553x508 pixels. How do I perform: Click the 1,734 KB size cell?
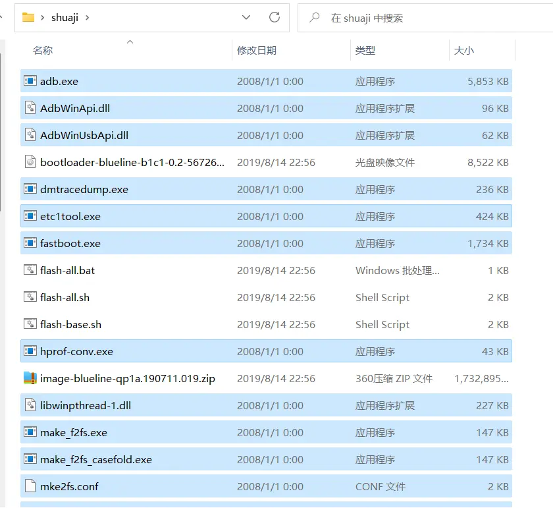coord(488,243)
